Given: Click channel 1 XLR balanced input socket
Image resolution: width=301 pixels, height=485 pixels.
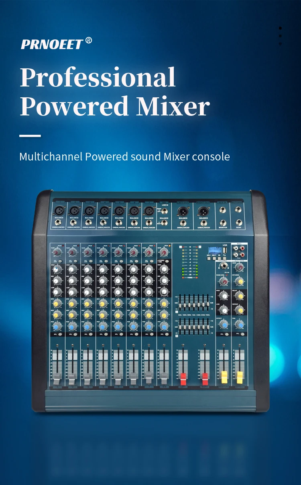Looking at the screenshot, I should tap(59, 211).
